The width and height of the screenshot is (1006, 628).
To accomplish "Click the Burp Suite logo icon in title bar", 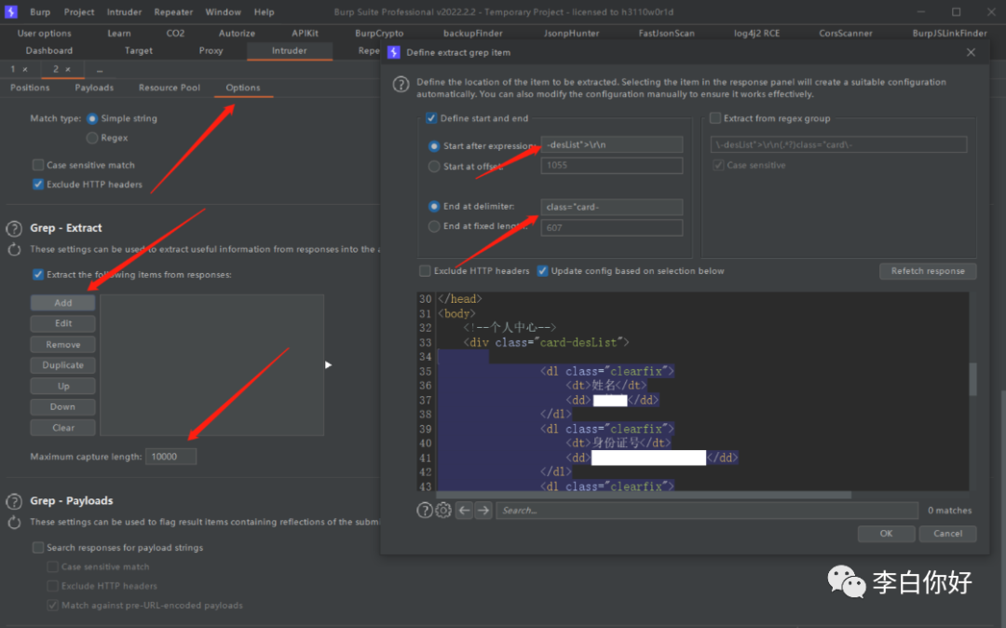I will pyautogui.click(x=11, y=11).
